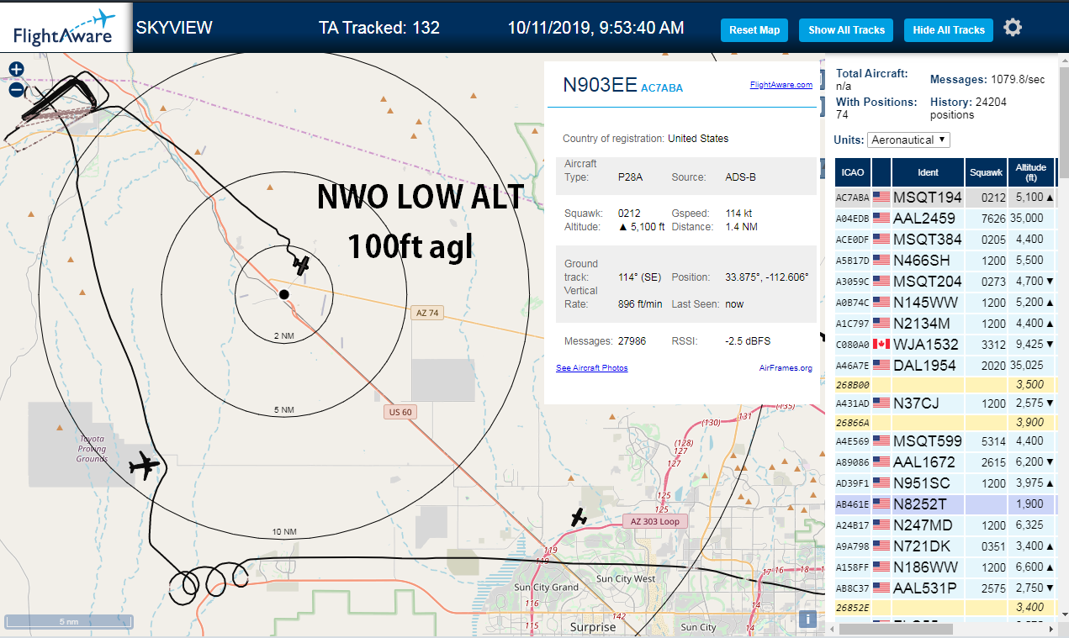Select the DAL1954 aircraft row

945,366
